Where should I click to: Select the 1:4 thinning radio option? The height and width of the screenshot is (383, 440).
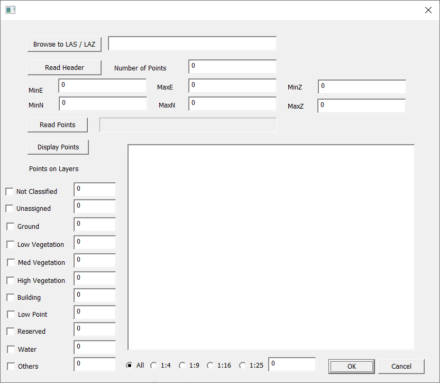coord(154,366)
